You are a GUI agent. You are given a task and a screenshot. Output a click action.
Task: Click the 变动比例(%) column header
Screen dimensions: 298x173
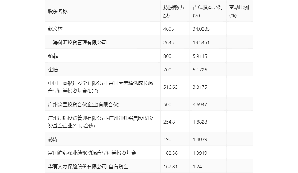click(x=239, y=11)
